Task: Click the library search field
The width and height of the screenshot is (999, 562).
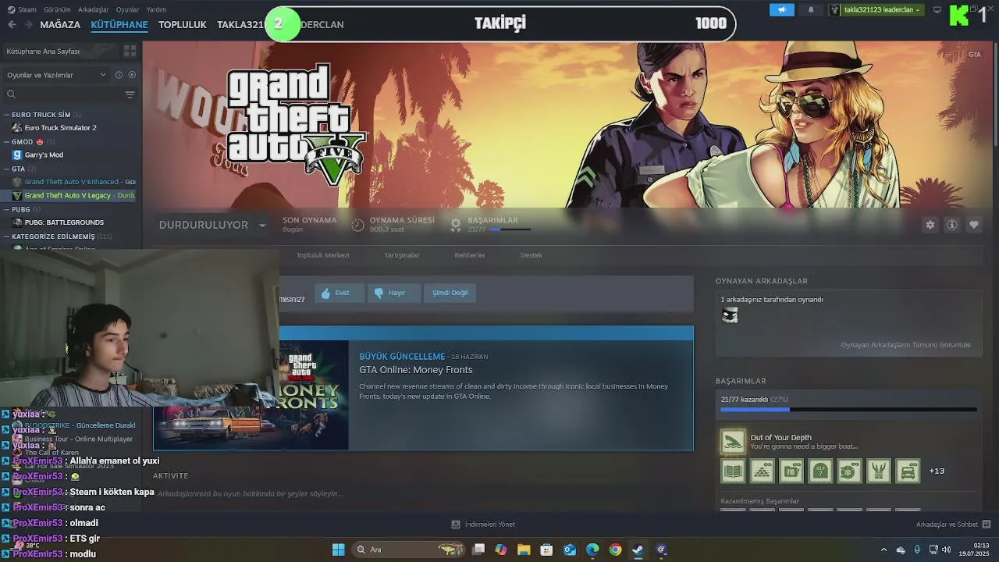Action: pyautogui.click(x=62, y=94)
